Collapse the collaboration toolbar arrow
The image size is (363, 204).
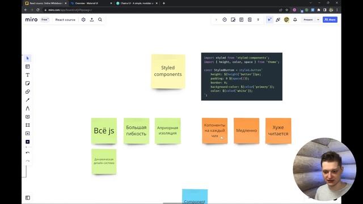point(216,20)
